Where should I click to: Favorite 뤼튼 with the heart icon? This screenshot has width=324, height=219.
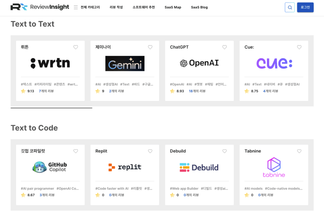point(76,47)
